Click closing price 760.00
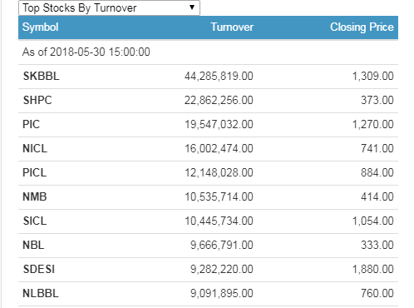Image resolution: width=414 pixels, height=308 pixels. [377, 293]
